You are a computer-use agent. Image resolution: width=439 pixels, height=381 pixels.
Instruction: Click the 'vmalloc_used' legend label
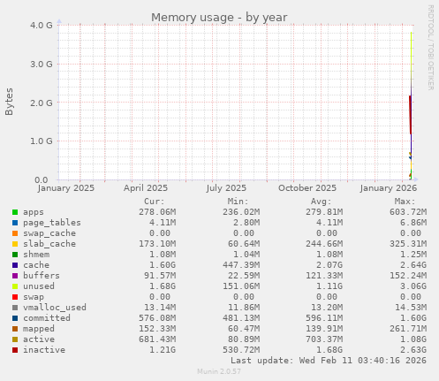click(55, 308)
